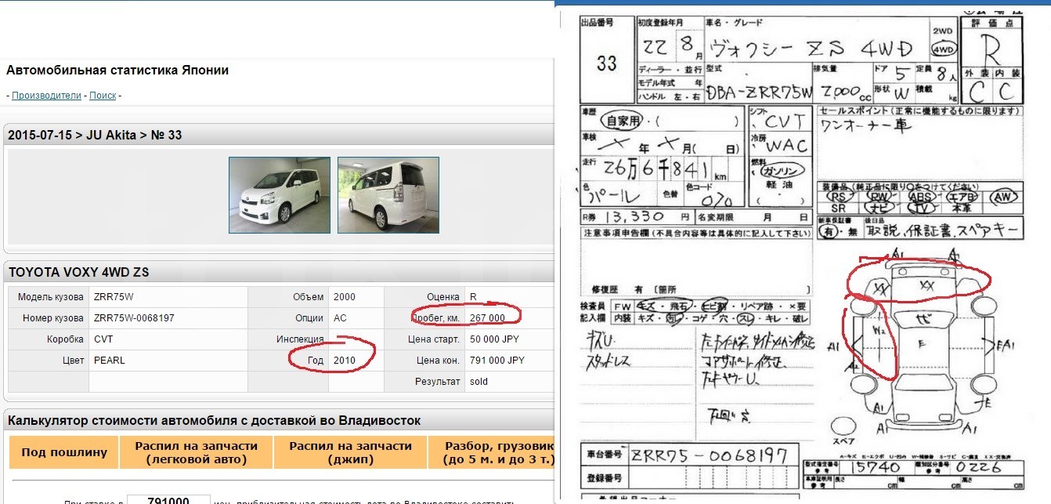Click the Объем label
The width and height of the screenshot is (1051, 504).
pyautogui.click(x=309, y=297)
